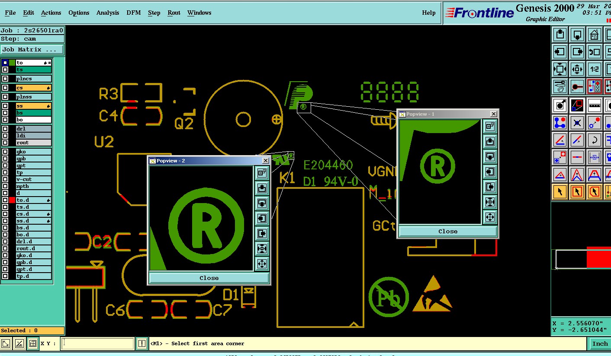Click the wrench and palette settings icon
Image resolution: width=611 pixels, height=356 pixels.
(x=560, y=87)
